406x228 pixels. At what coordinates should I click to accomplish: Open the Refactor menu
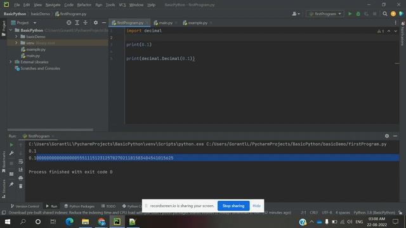(84, 4)
